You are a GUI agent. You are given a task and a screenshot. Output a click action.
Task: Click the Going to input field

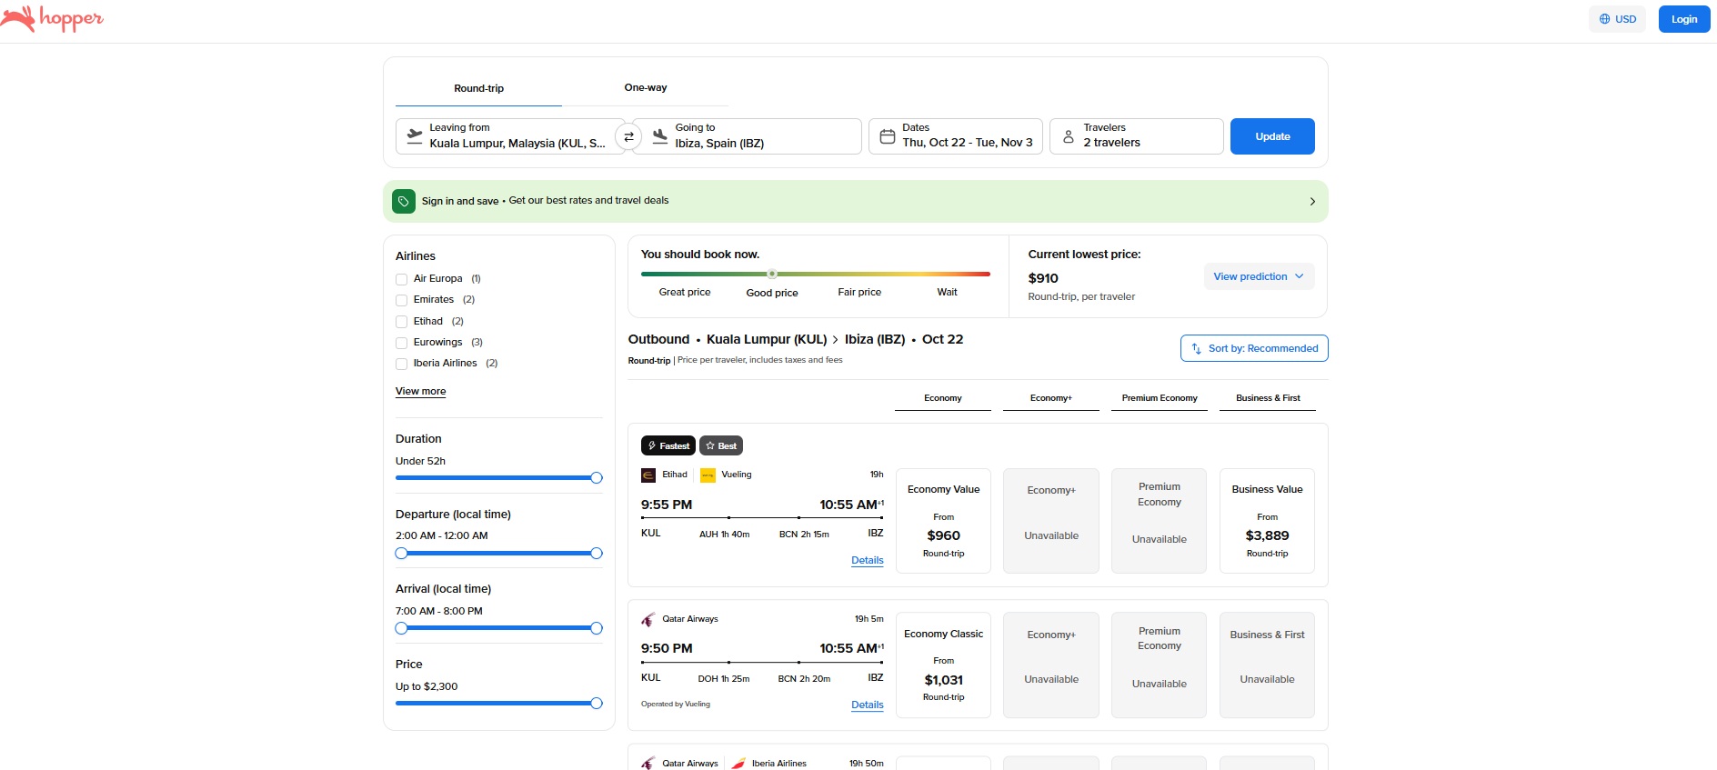[x=747, y=136]
